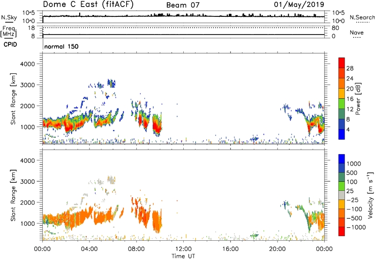This screenshot has height=259, width=375.
Task: Click the "Beam 07" label
Action: point(183,5)
